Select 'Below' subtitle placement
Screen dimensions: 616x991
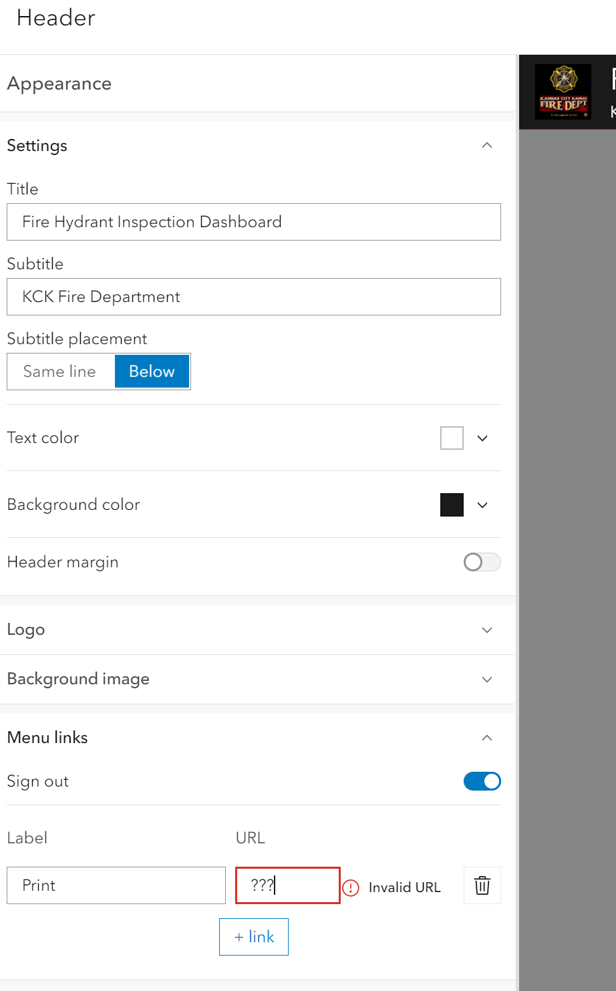click(x=151, y=372)
